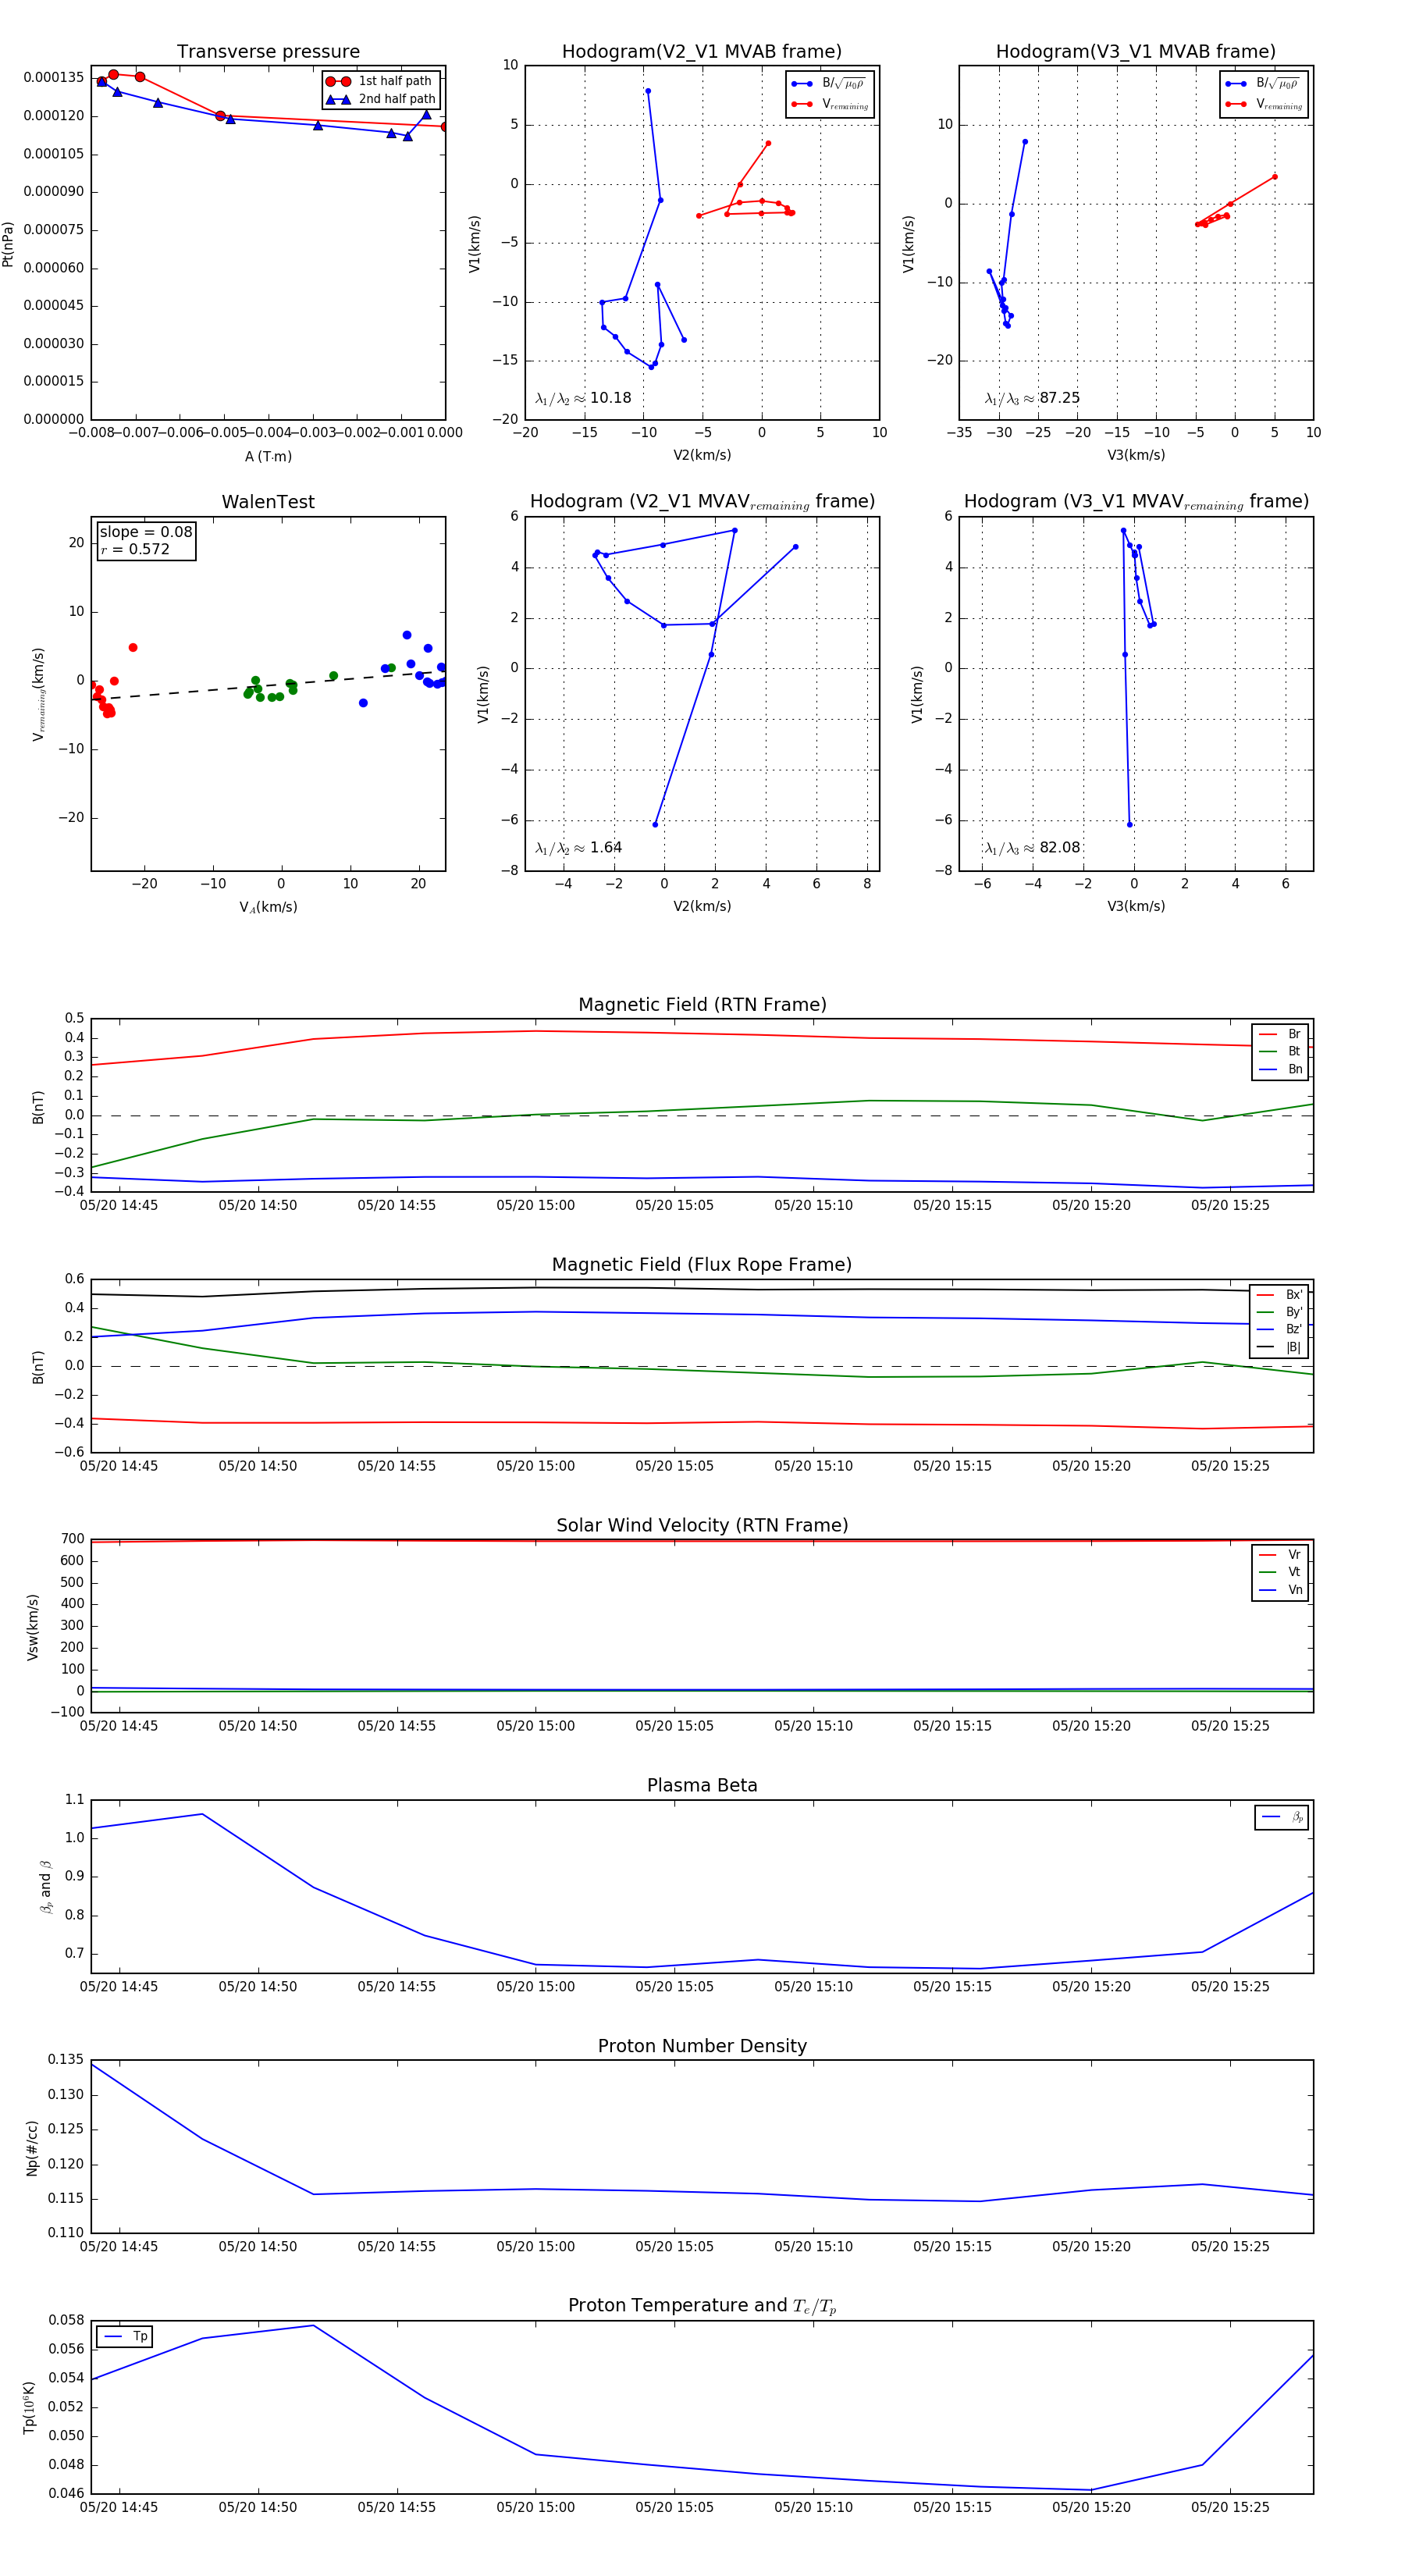
Task: Click the "Solar Wind Velocity (RTN Frame)" title
Action: click(x=702, y=1525)
